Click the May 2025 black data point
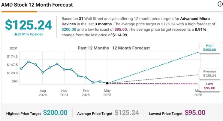The height and width of the screenshot is (121, 223). click(107, 83)
